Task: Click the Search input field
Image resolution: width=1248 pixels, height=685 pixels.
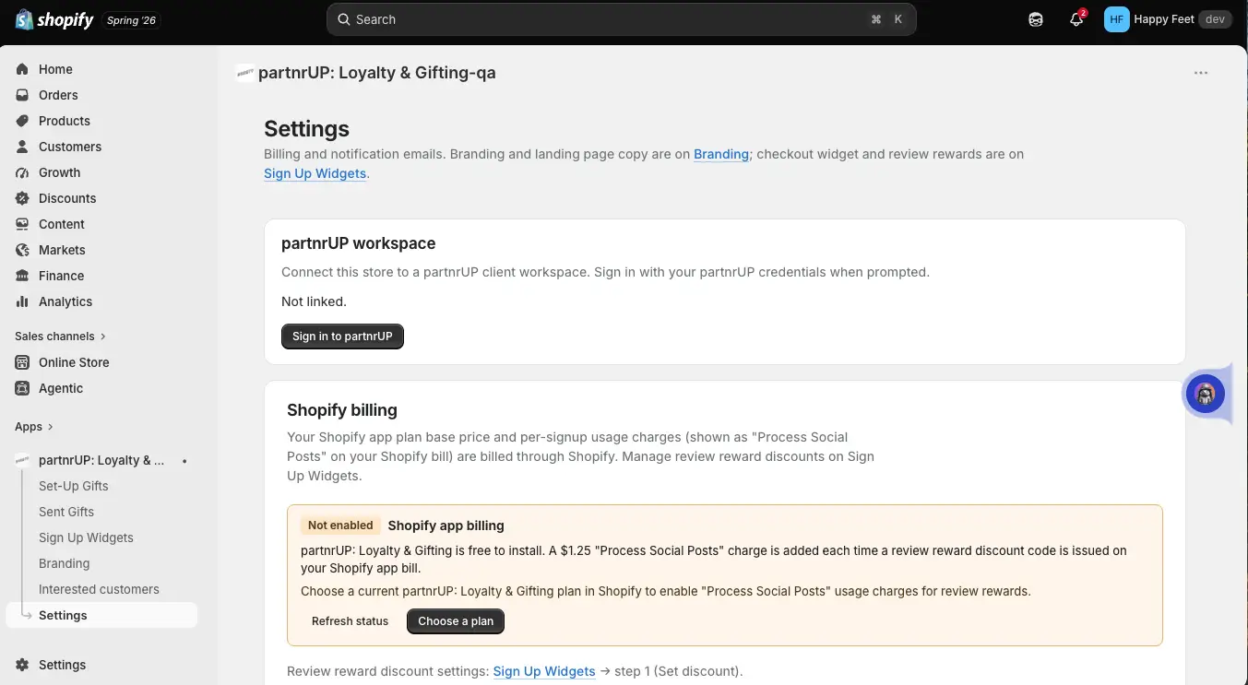Action: (x=622, y=19)
